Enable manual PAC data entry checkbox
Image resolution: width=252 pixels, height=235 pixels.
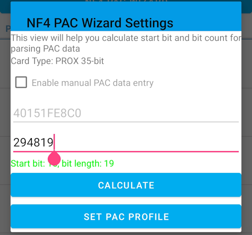click(21, 82)
